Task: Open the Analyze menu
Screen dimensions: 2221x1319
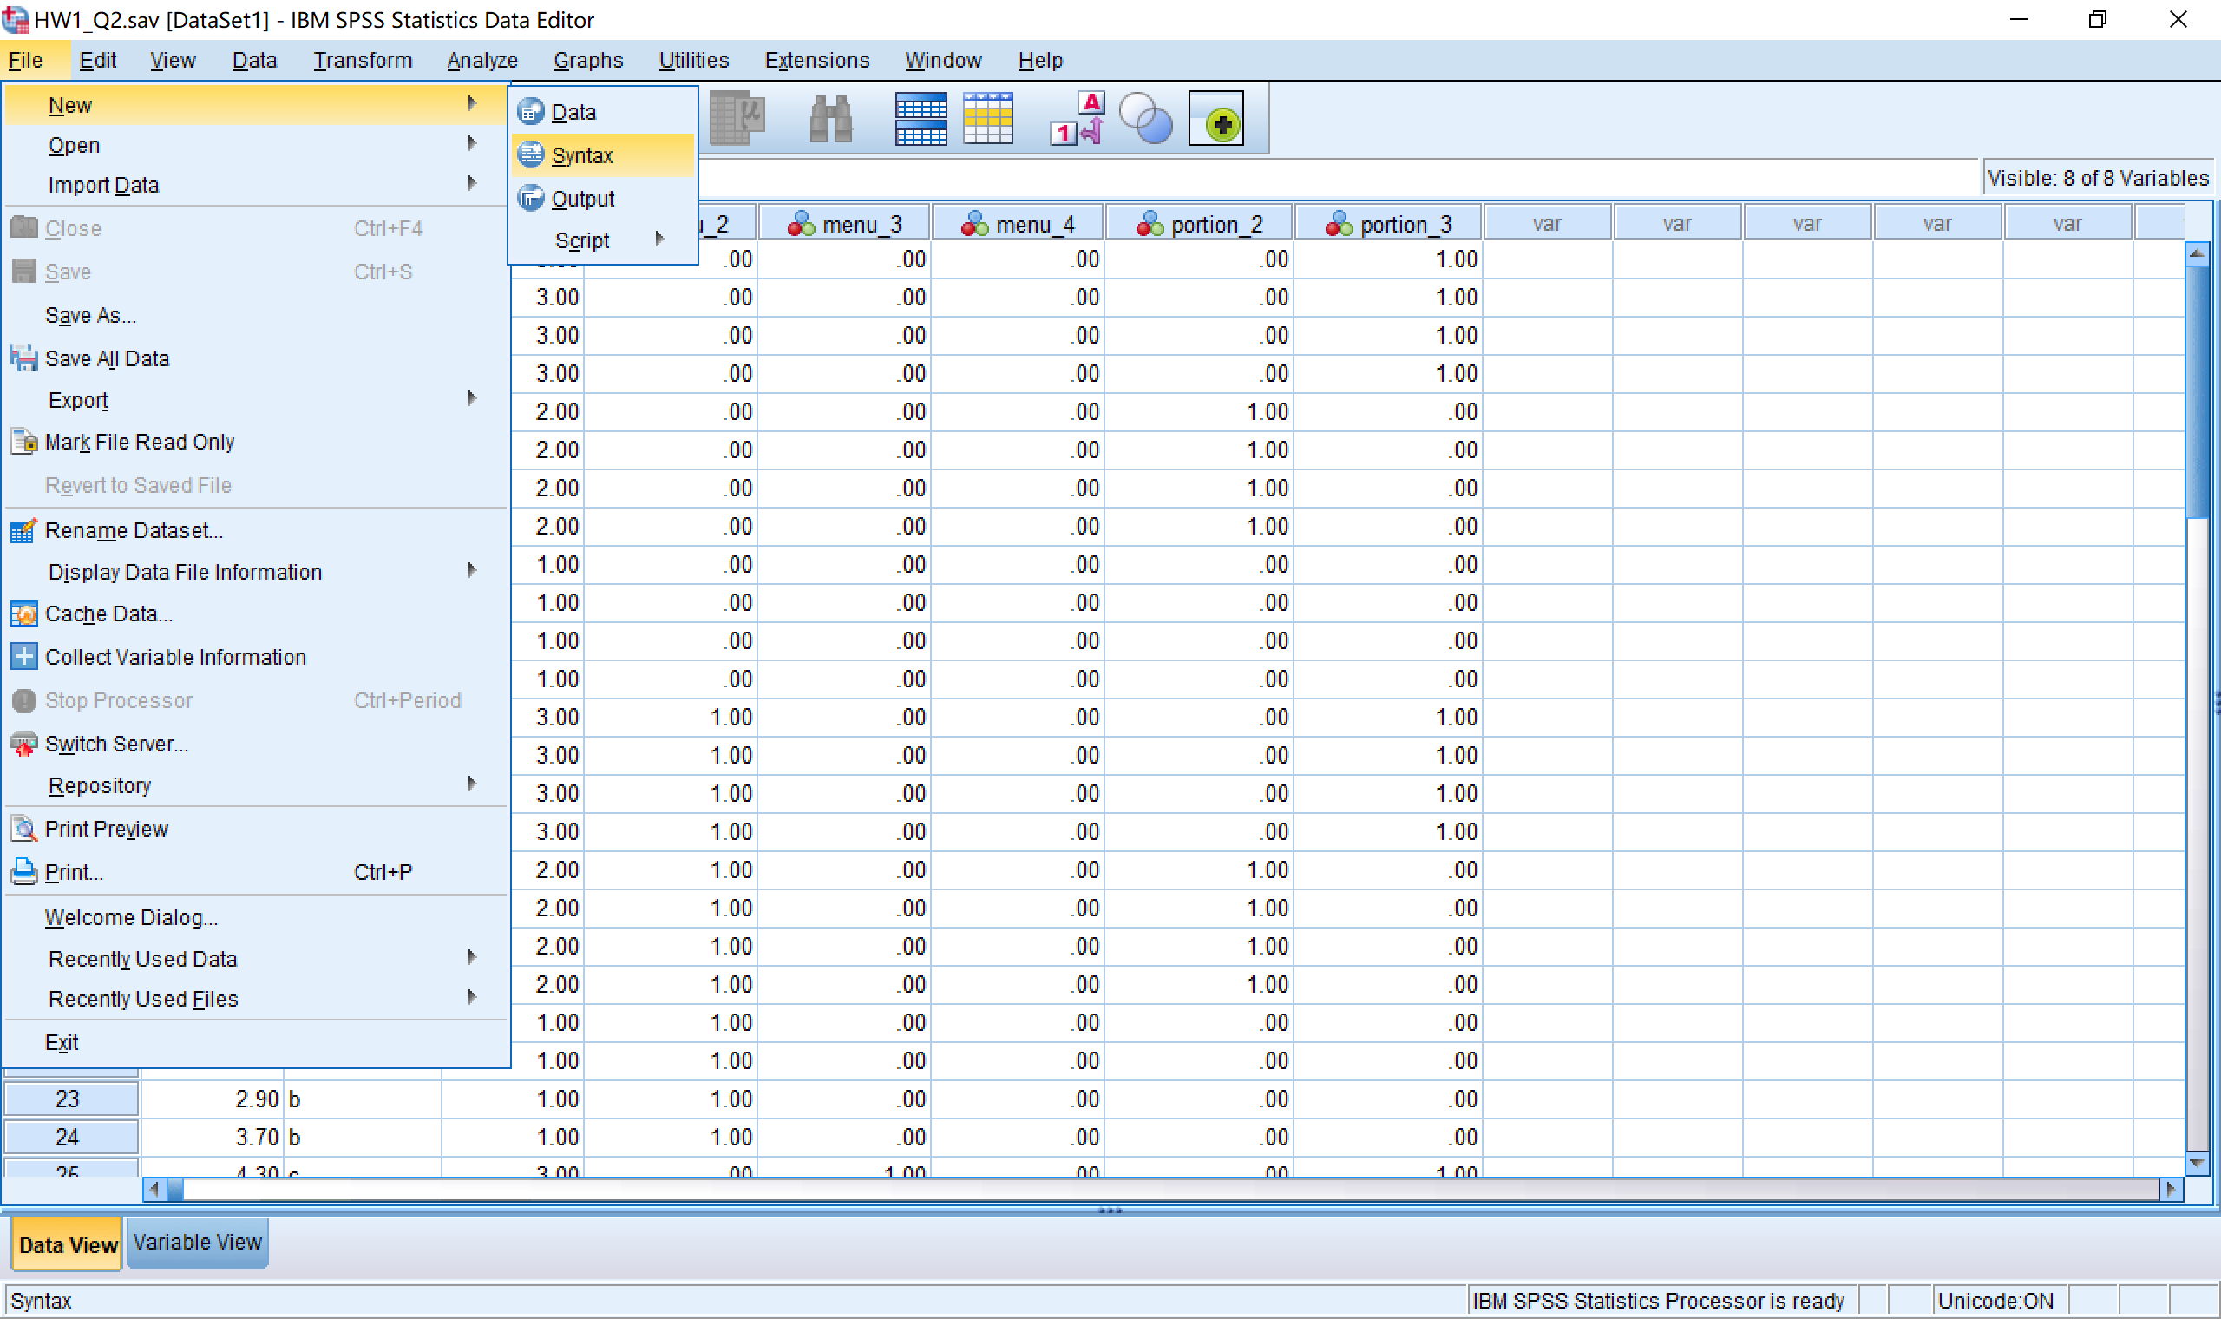Action: point(482,60)
